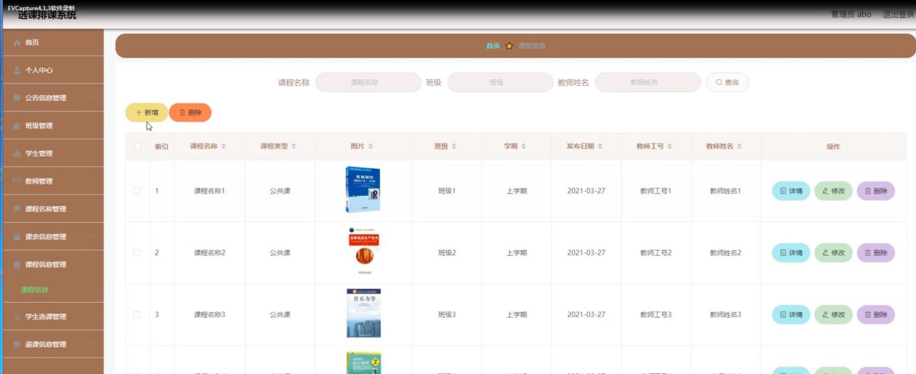916x374 pixels.
Task: Expand the 课表信息管理 menu chevron
Action: click(91, 237)
